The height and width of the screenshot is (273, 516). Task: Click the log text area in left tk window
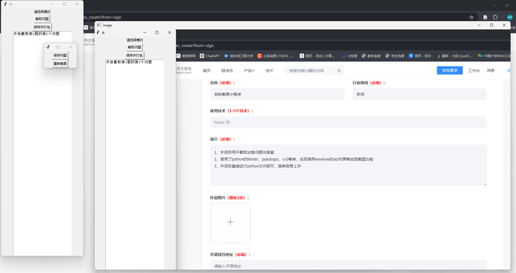pyautogui.click(x=43, y=143)
